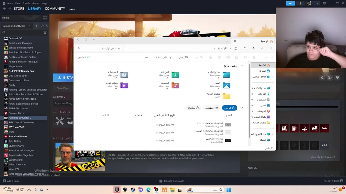The height and width of the screenshot is (194, 346).
Task: Open Friends & Chat
Action: coord(333,181)
